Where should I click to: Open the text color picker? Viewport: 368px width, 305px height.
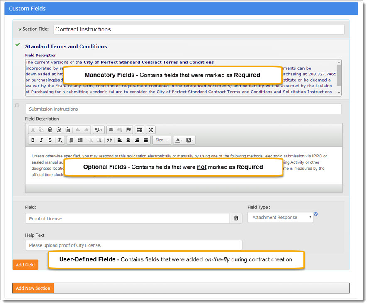pyautogui.click(x=178, y=140)
